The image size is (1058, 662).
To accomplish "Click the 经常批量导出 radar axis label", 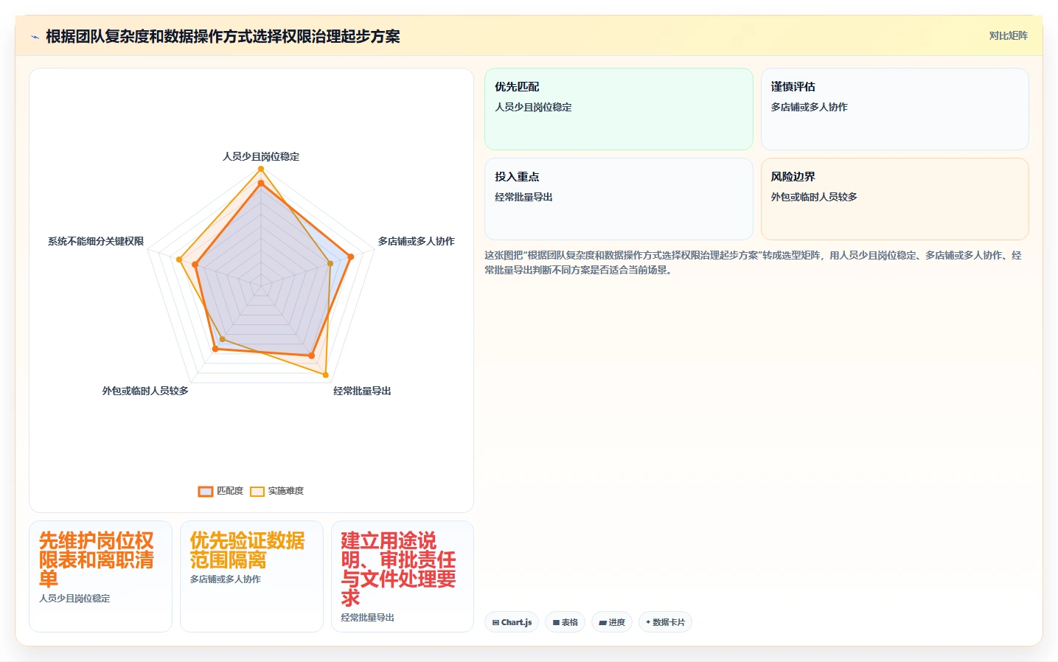I will [362, 391].
